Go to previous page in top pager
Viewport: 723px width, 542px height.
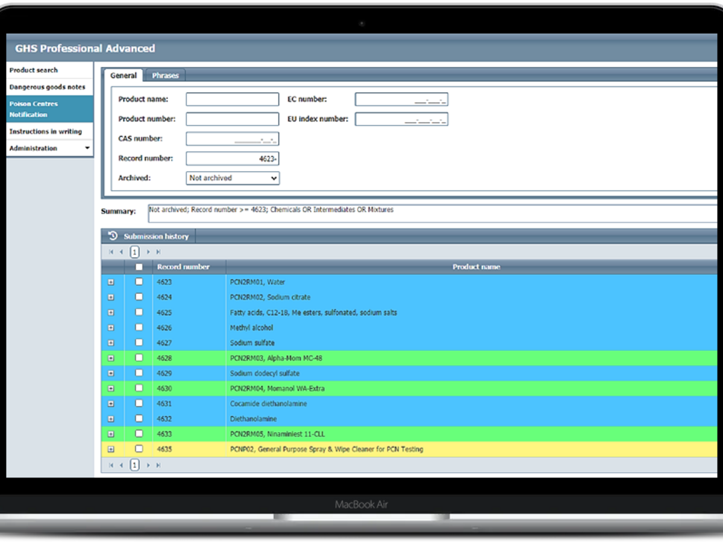(x=121, y=252)
